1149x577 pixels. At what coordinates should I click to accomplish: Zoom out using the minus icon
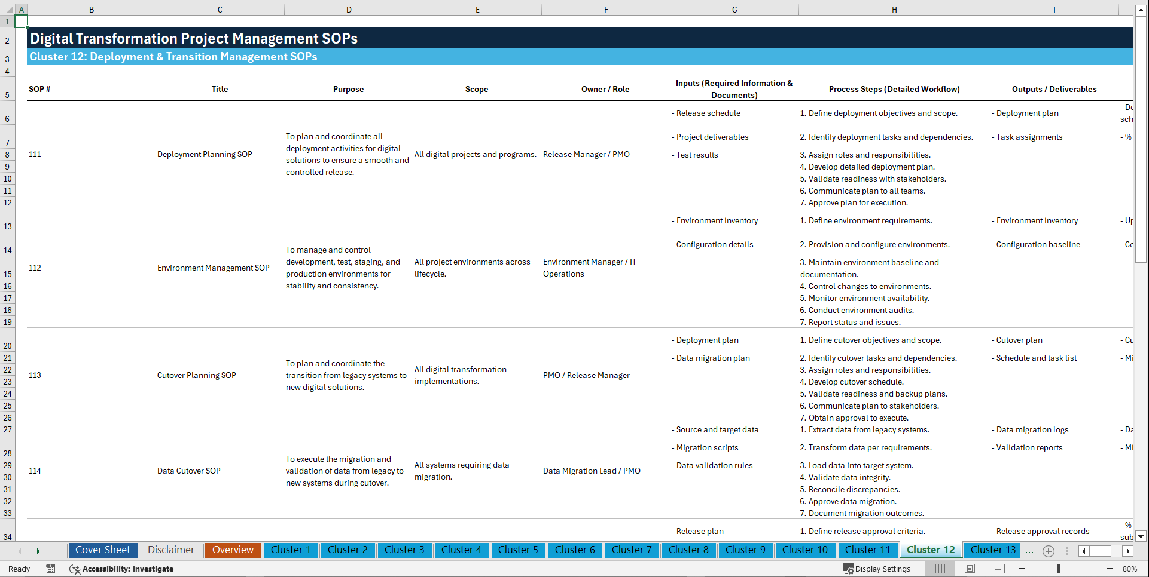pos(1022,569)
